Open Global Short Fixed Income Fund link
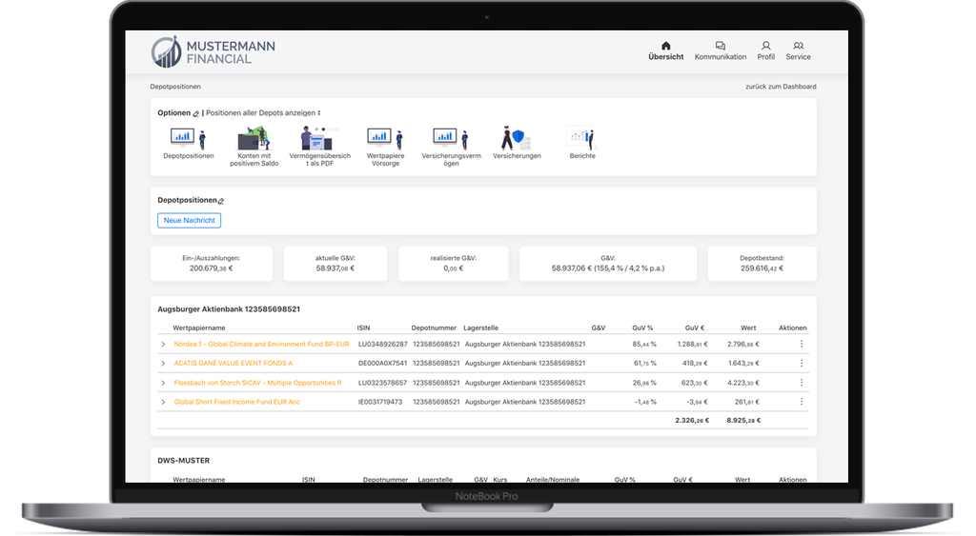 [236, 402]
